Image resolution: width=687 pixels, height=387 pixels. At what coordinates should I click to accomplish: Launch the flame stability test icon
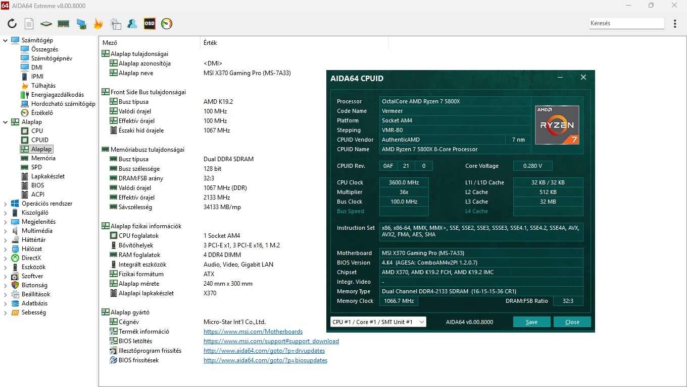(x=98, y=23)
